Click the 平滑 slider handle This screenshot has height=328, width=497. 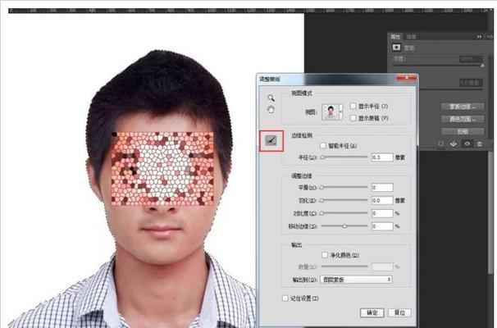click(321, 188)
